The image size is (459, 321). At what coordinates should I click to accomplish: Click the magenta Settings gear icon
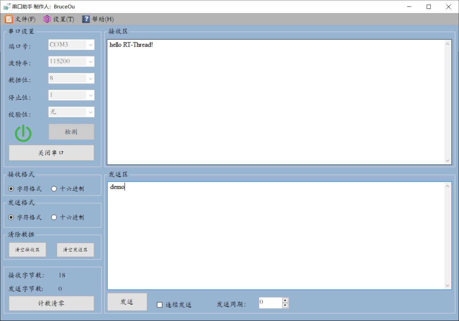click(x=47, y=19)
